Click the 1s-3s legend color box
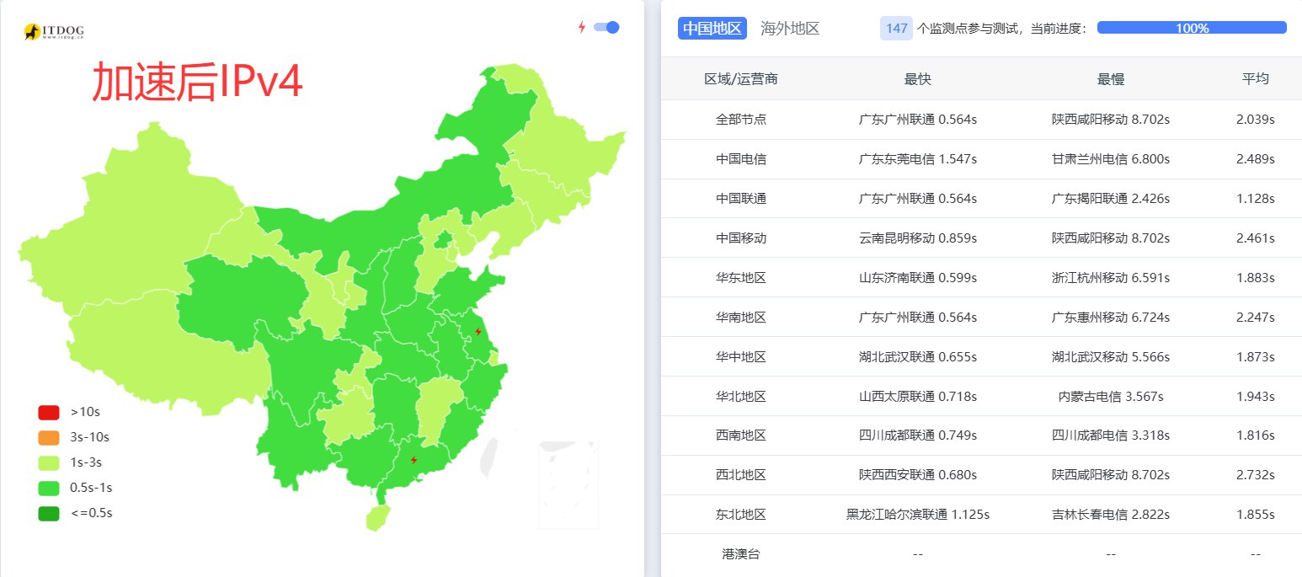 click(49, 462)
